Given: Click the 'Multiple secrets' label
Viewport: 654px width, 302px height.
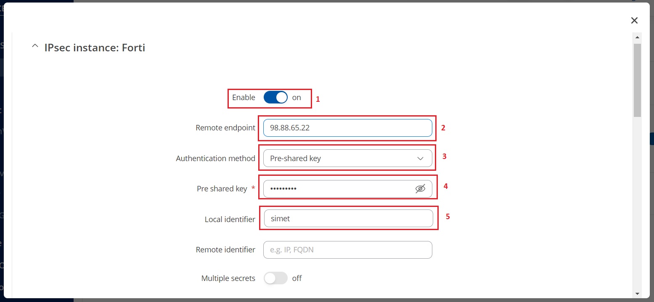Looking at the screenshot, I should point(228,278).
